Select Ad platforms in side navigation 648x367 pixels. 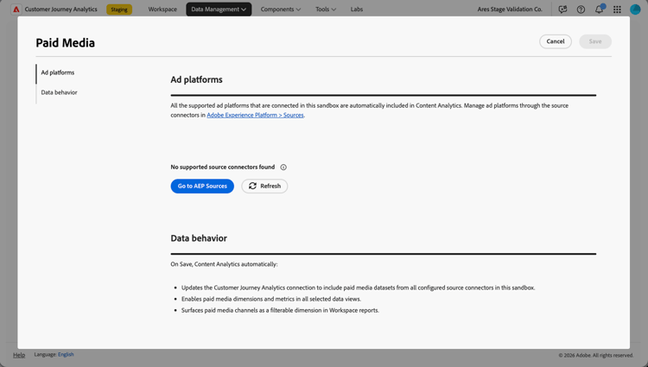[x=57, y=73]
